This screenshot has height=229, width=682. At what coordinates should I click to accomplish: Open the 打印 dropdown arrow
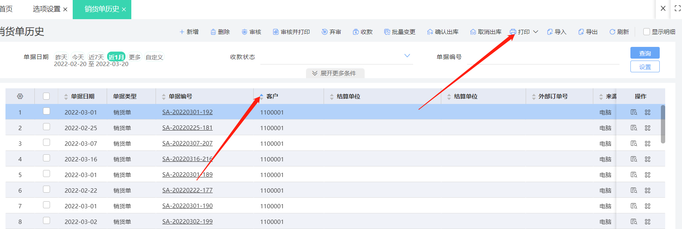(x=536, y=32)
